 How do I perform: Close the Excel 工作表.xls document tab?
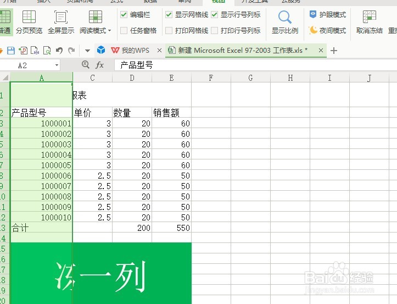(x=321, y=51)
